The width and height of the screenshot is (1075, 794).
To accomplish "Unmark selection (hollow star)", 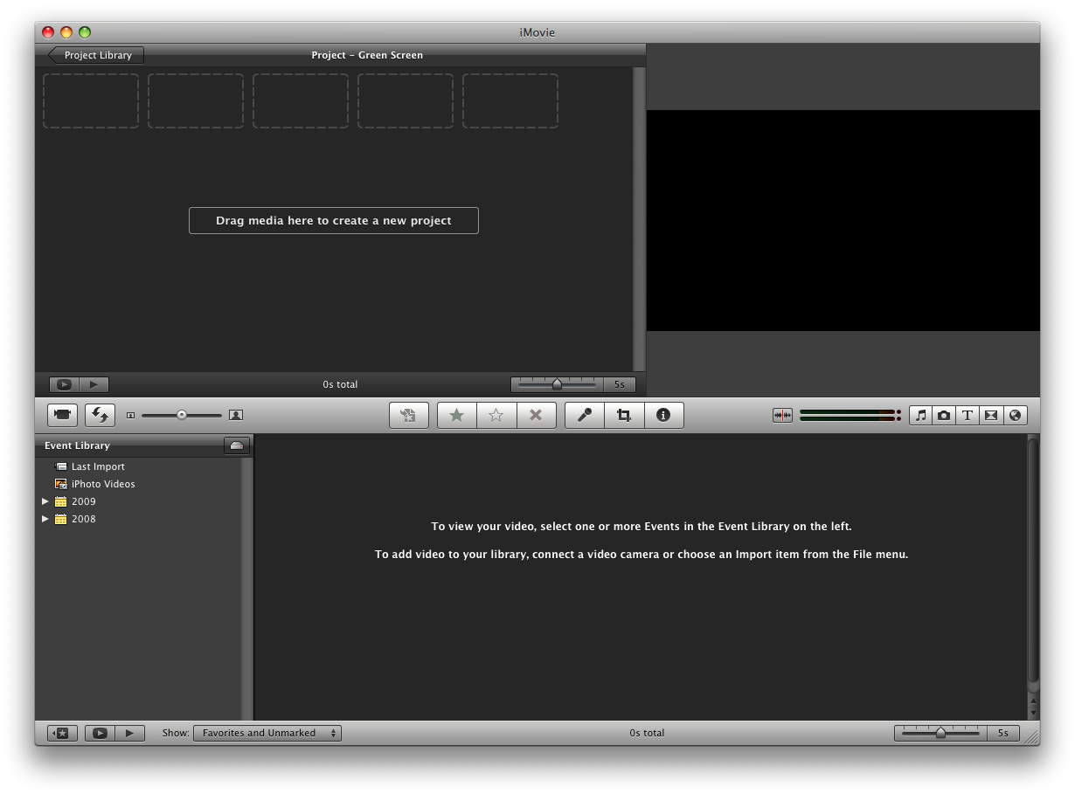I will click(x=496, y=415).
